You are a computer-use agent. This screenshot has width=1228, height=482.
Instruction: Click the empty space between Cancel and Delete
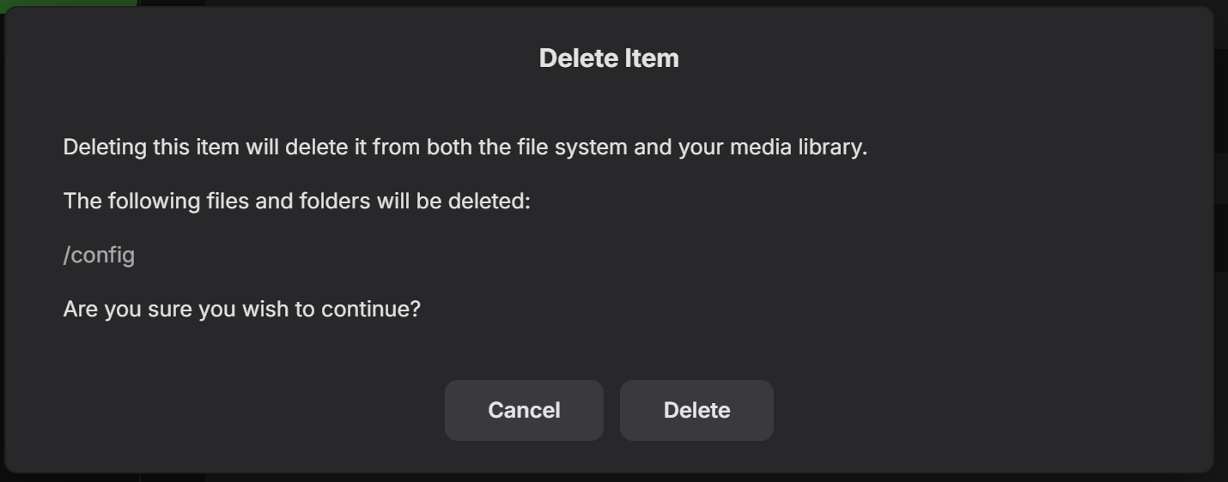(611, 410)
